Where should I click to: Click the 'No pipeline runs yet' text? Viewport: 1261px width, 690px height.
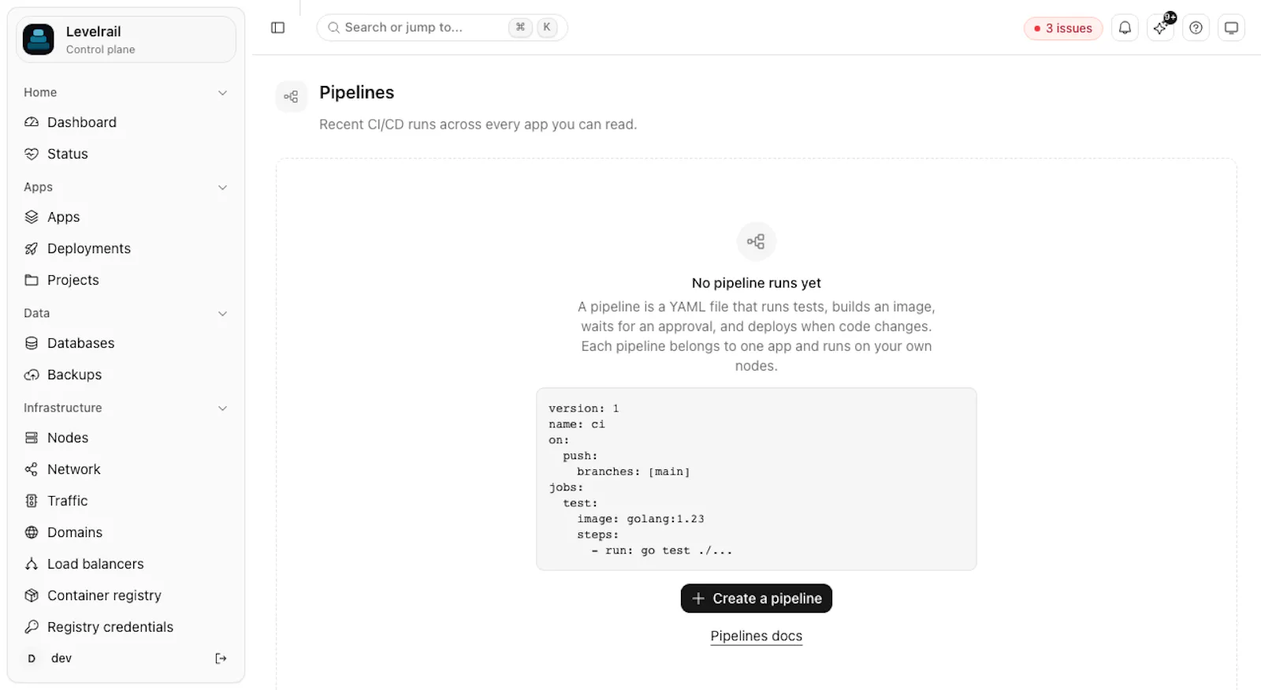(757, 283)
